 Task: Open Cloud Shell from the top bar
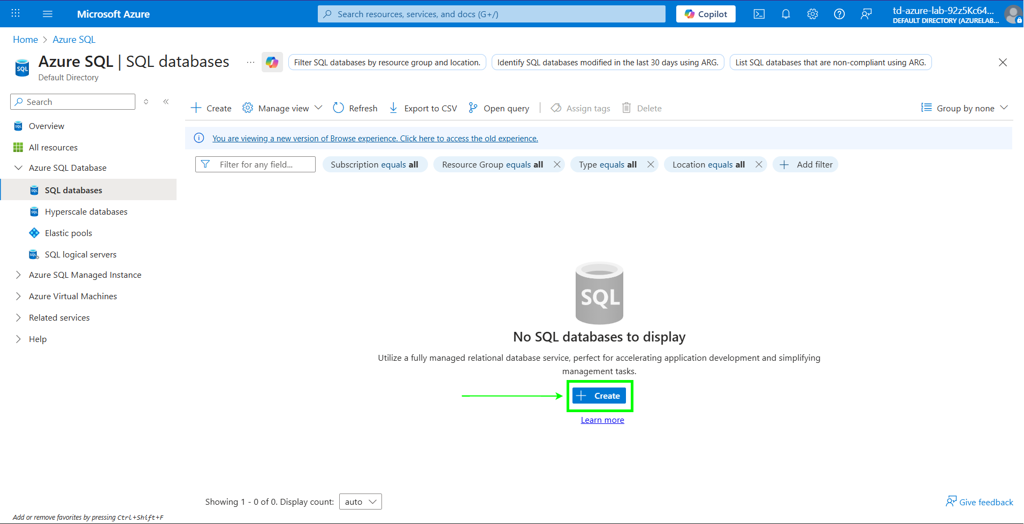[x=759, y=14]
